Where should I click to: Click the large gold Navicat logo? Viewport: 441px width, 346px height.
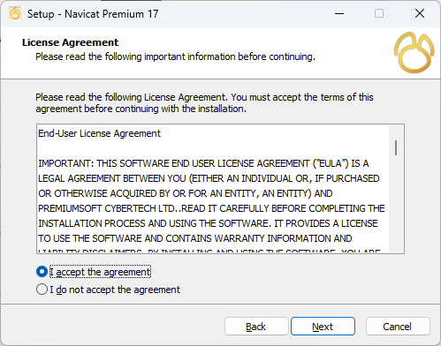coord(414,53)
